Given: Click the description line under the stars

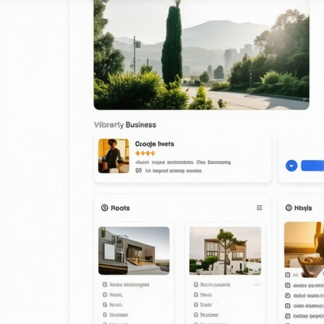Looking at the screenshot, I should tap(183, 162).
